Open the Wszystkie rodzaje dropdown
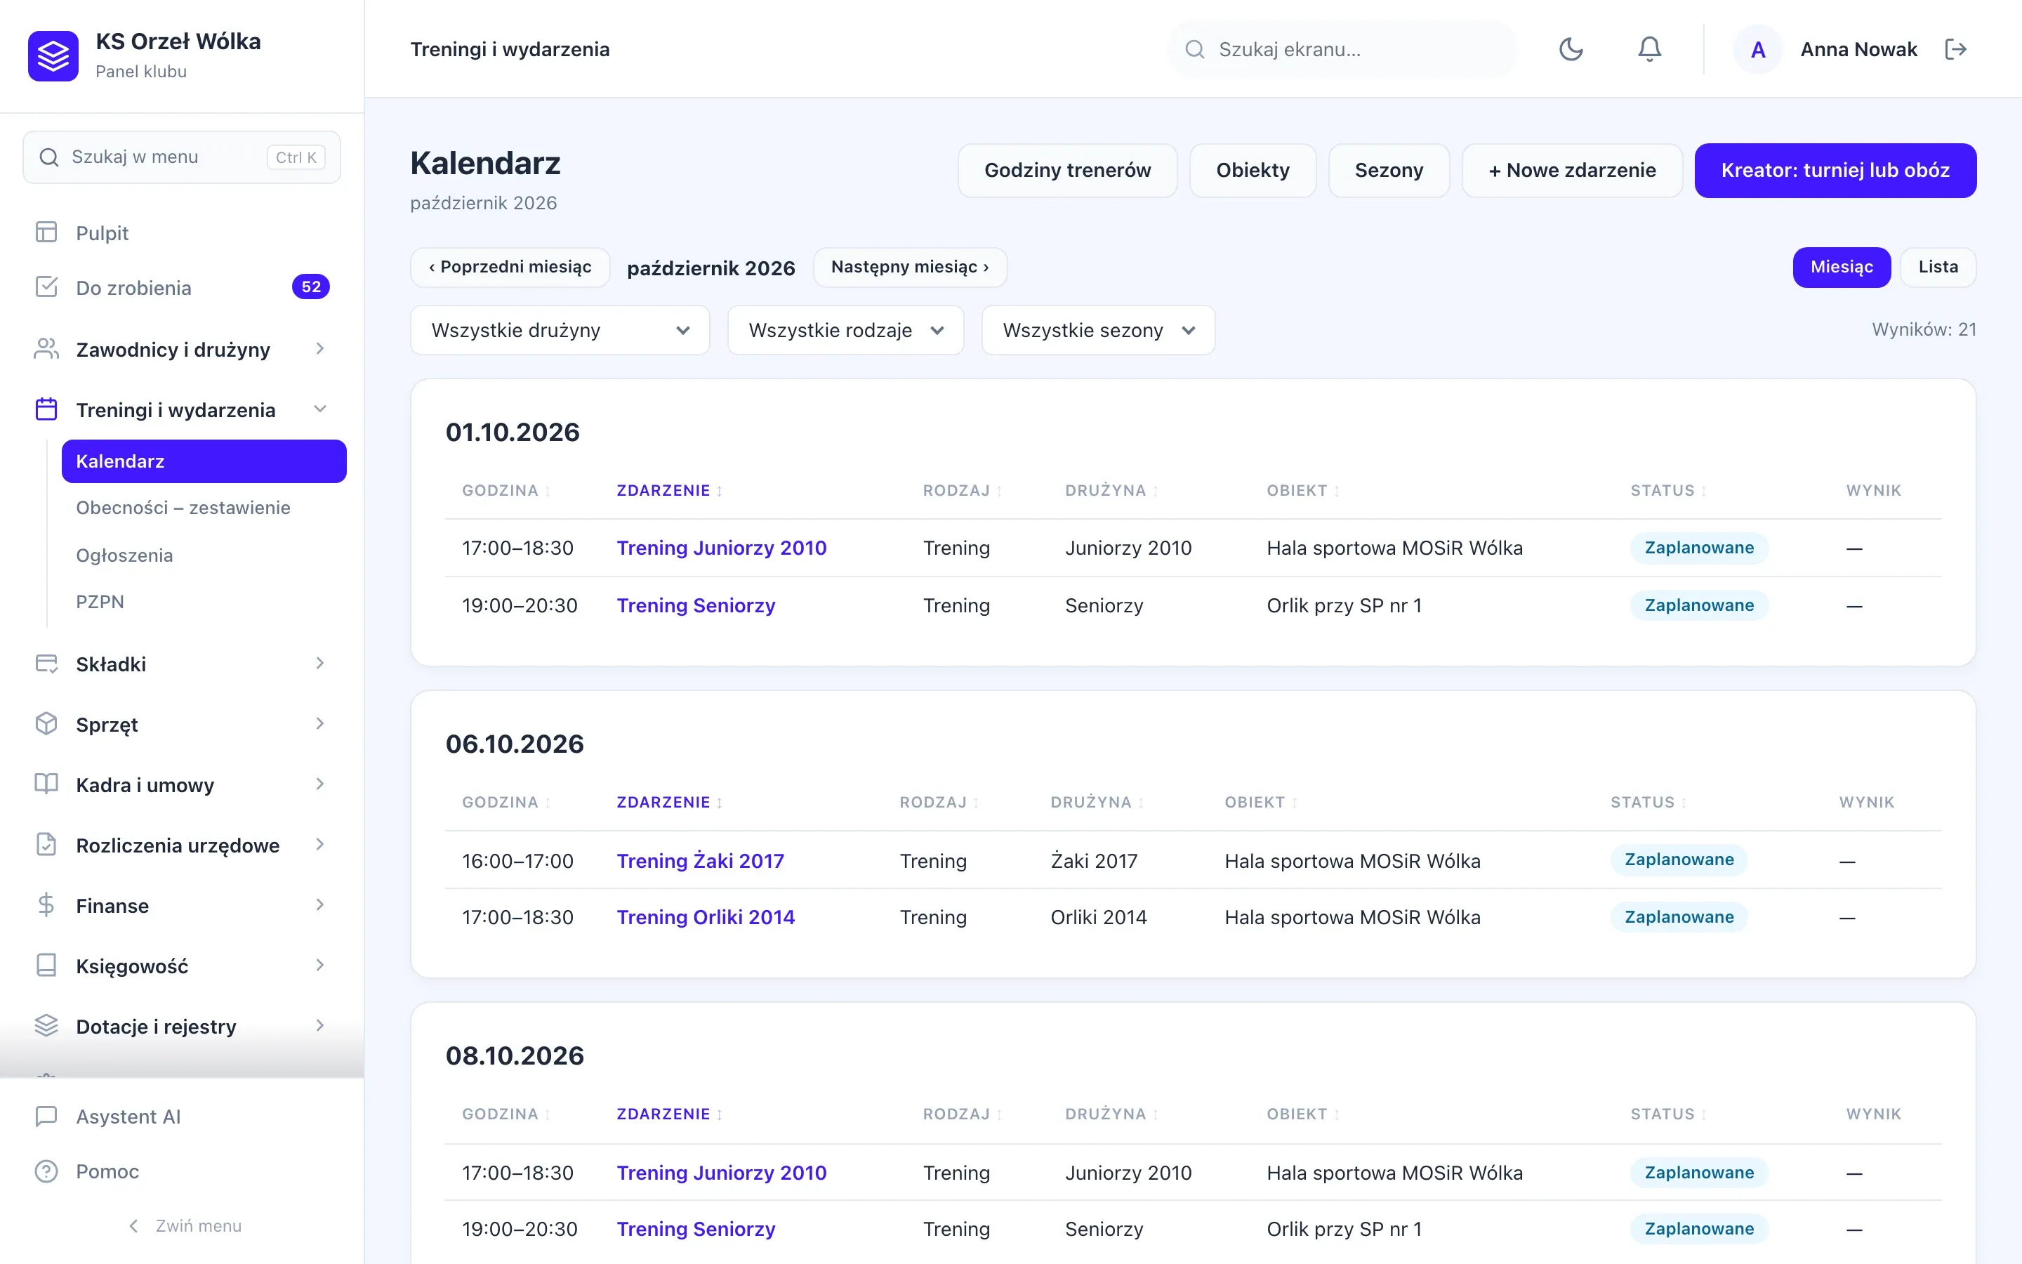 point(845,330)
